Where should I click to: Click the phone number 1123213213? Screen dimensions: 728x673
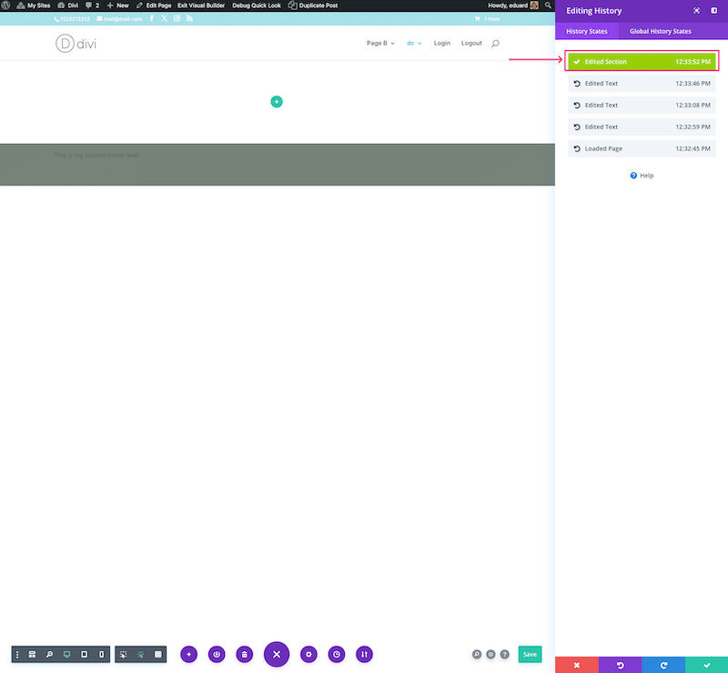point(72,19)
